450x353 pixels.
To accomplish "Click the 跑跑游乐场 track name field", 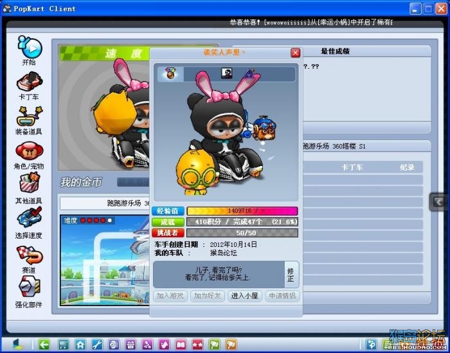I will [x=105, y=203].
